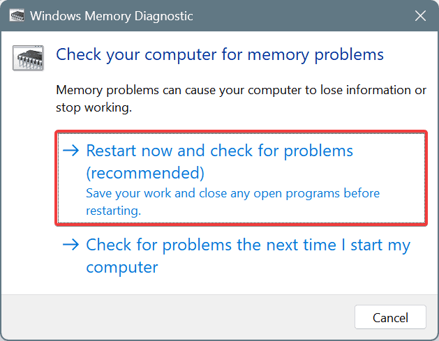Click the arrow icon beside Restart now

71,151
